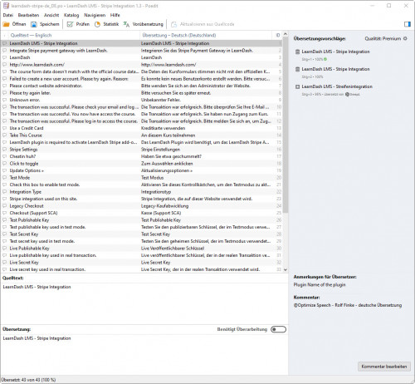
Task: Sort by 'Übersetzung – Deutsch (Deutschland)' column header
Action: 206,35
